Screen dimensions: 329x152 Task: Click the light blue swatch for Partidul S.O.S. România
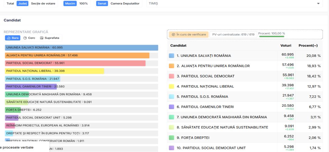pyautogui.click(x=172, y=97)
